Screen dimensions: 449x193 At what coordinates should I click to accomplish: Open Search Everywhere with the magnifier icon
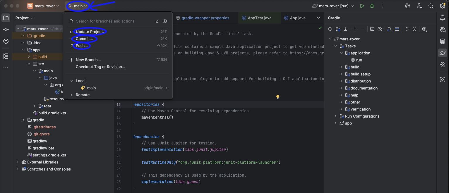point(431,6)
